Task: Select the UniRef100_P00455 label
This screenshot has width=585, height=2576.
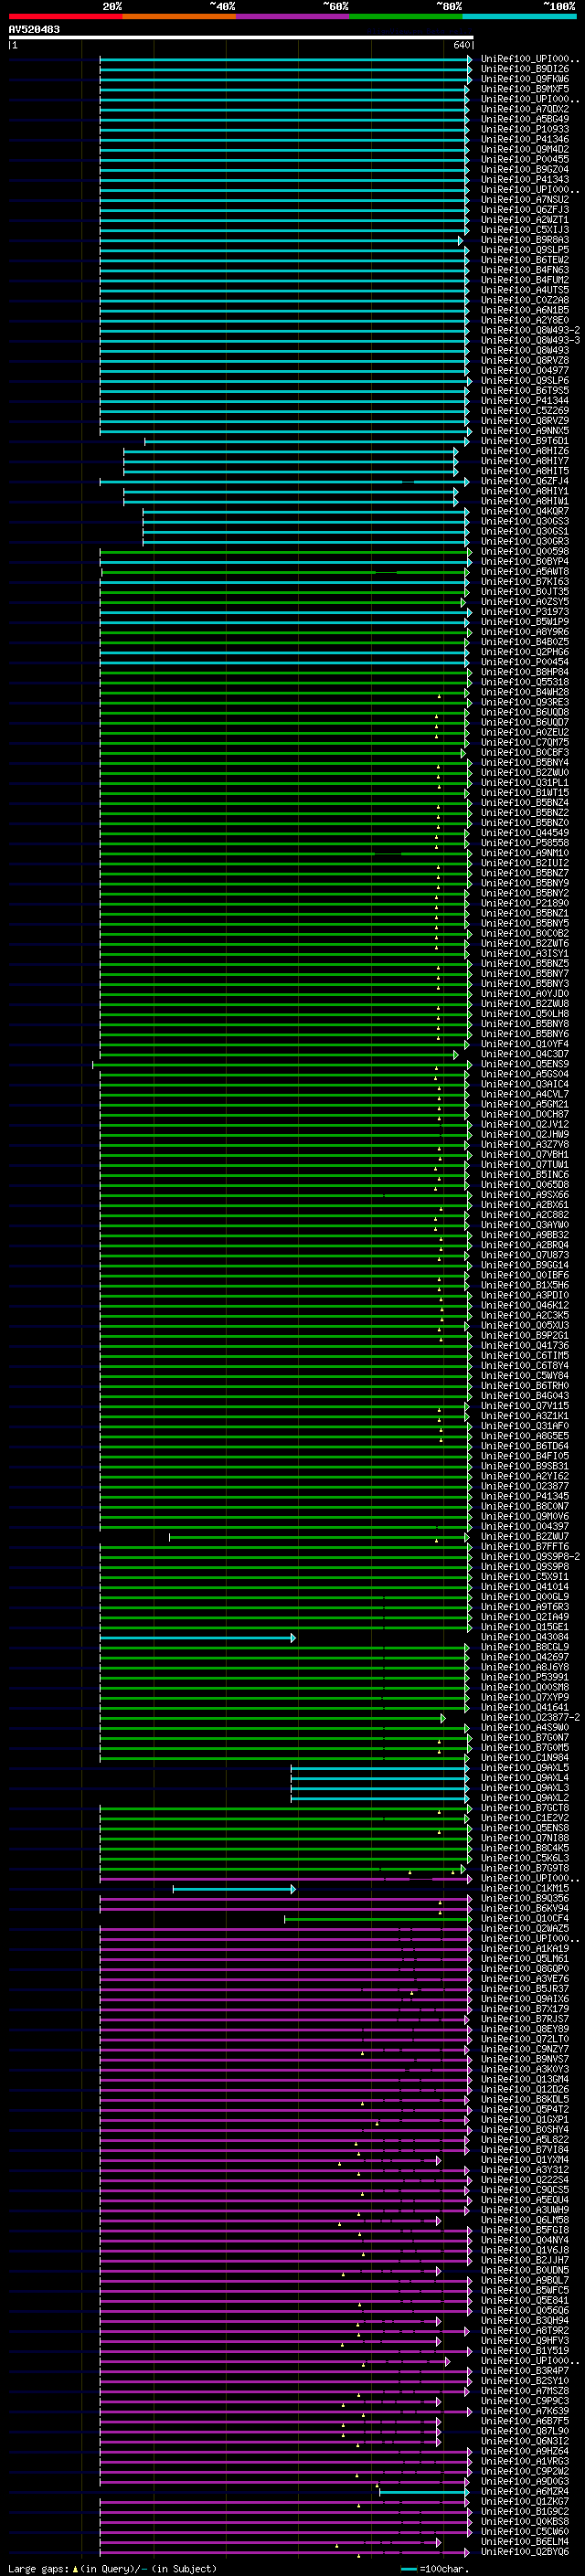Action: click(525, 159)
